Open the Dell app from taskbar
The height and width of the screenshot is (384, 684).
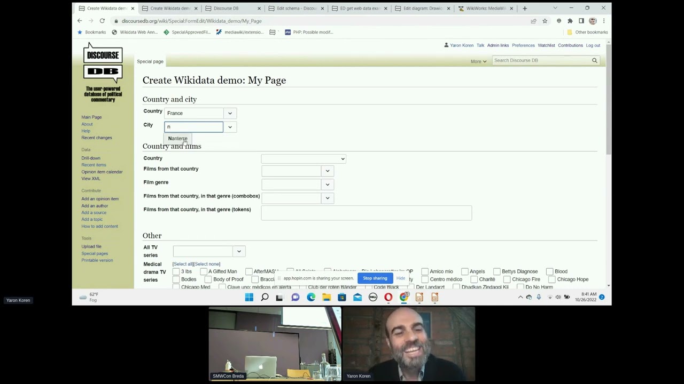[373, 297]
